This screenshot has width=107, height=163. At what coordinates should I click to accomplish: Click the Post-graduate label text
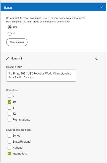[x=21, y=120]
